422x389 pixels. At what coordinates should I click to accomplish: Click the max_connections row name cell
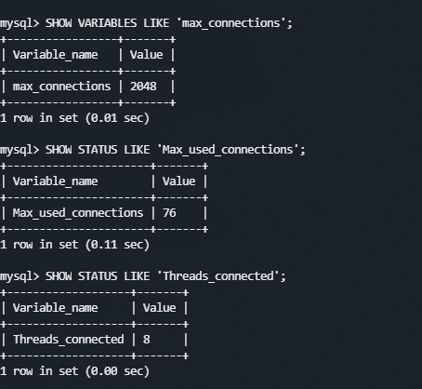coord(61,87)
